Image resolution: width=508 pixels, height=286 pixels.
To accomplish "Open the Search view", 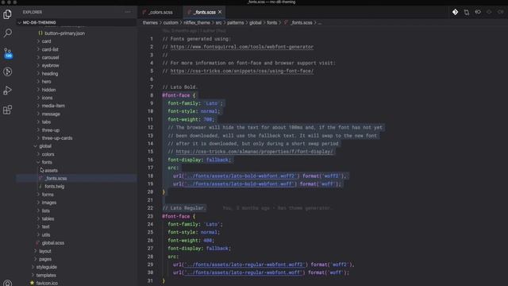I will 7,33.
